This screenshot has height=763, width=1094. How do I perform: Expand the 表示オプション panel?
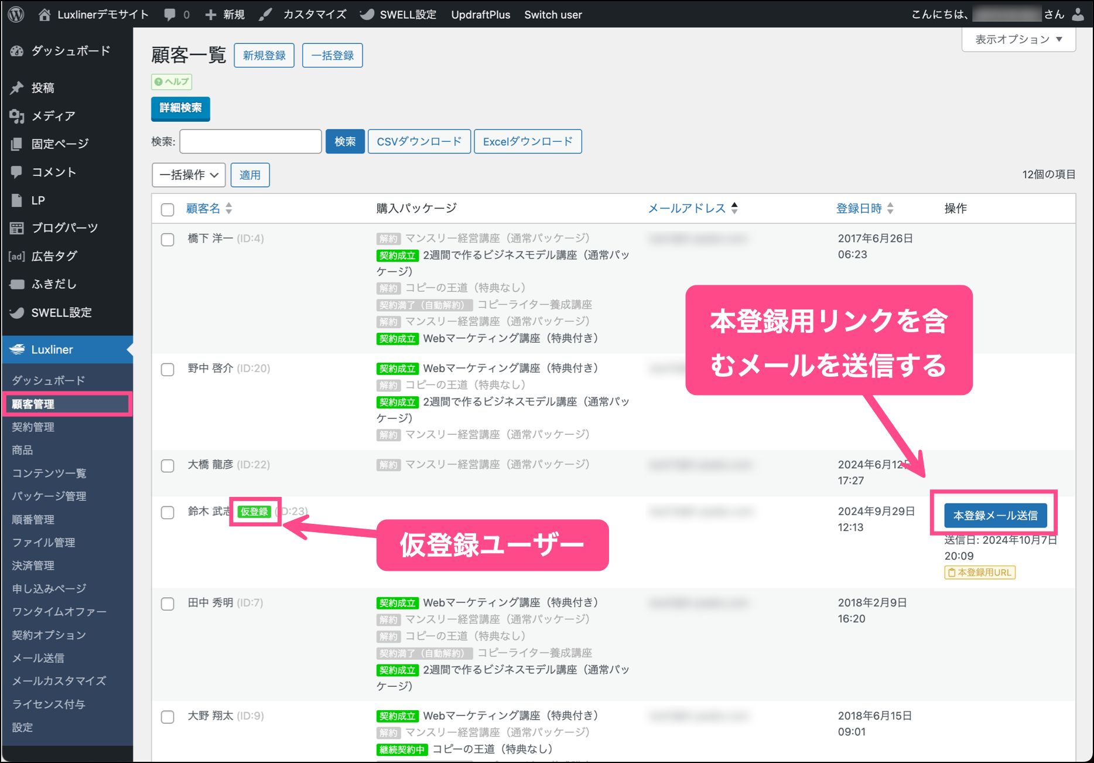(1018, 40)
